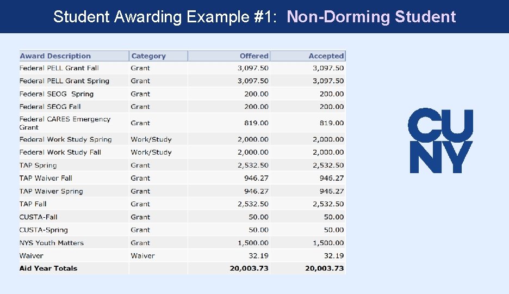The height and width of the screenshot is (294, 509).
Task: Click the Accepted total 20,003.73
Action: [325, 268]
